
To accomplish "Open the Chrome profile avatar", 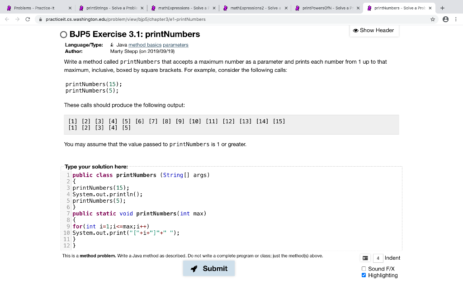I will point(446,19).
